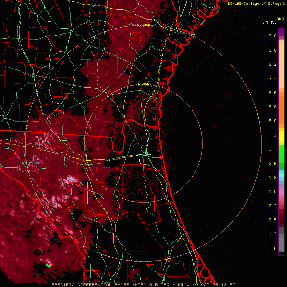Click the 50 NMI range ring label
Image resolution: width=287 pixels, height=287 pixels.
coord(143,84)
